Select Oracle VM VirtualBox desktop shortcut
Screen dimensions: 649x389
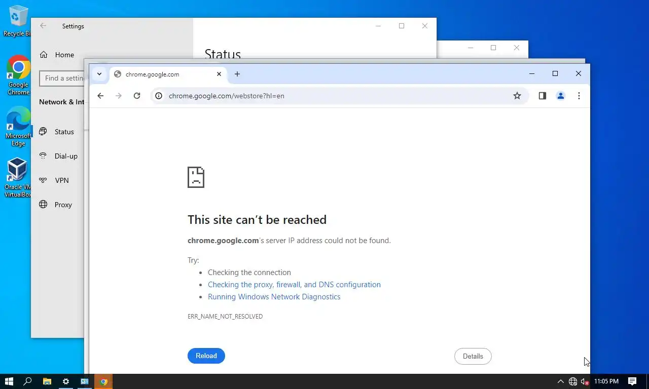18,177
